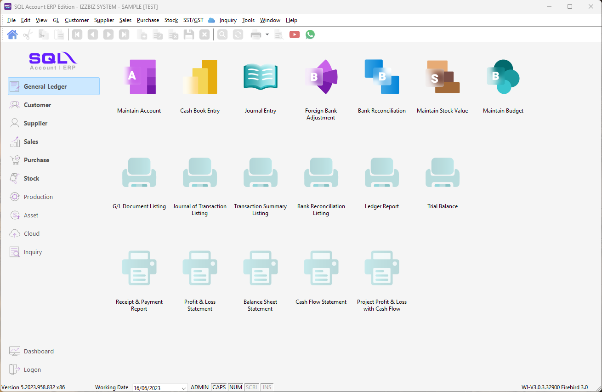Screen dimensions: 602x392
Task: Click the printer icon in toolbar
Action: (x=256, y=34)
